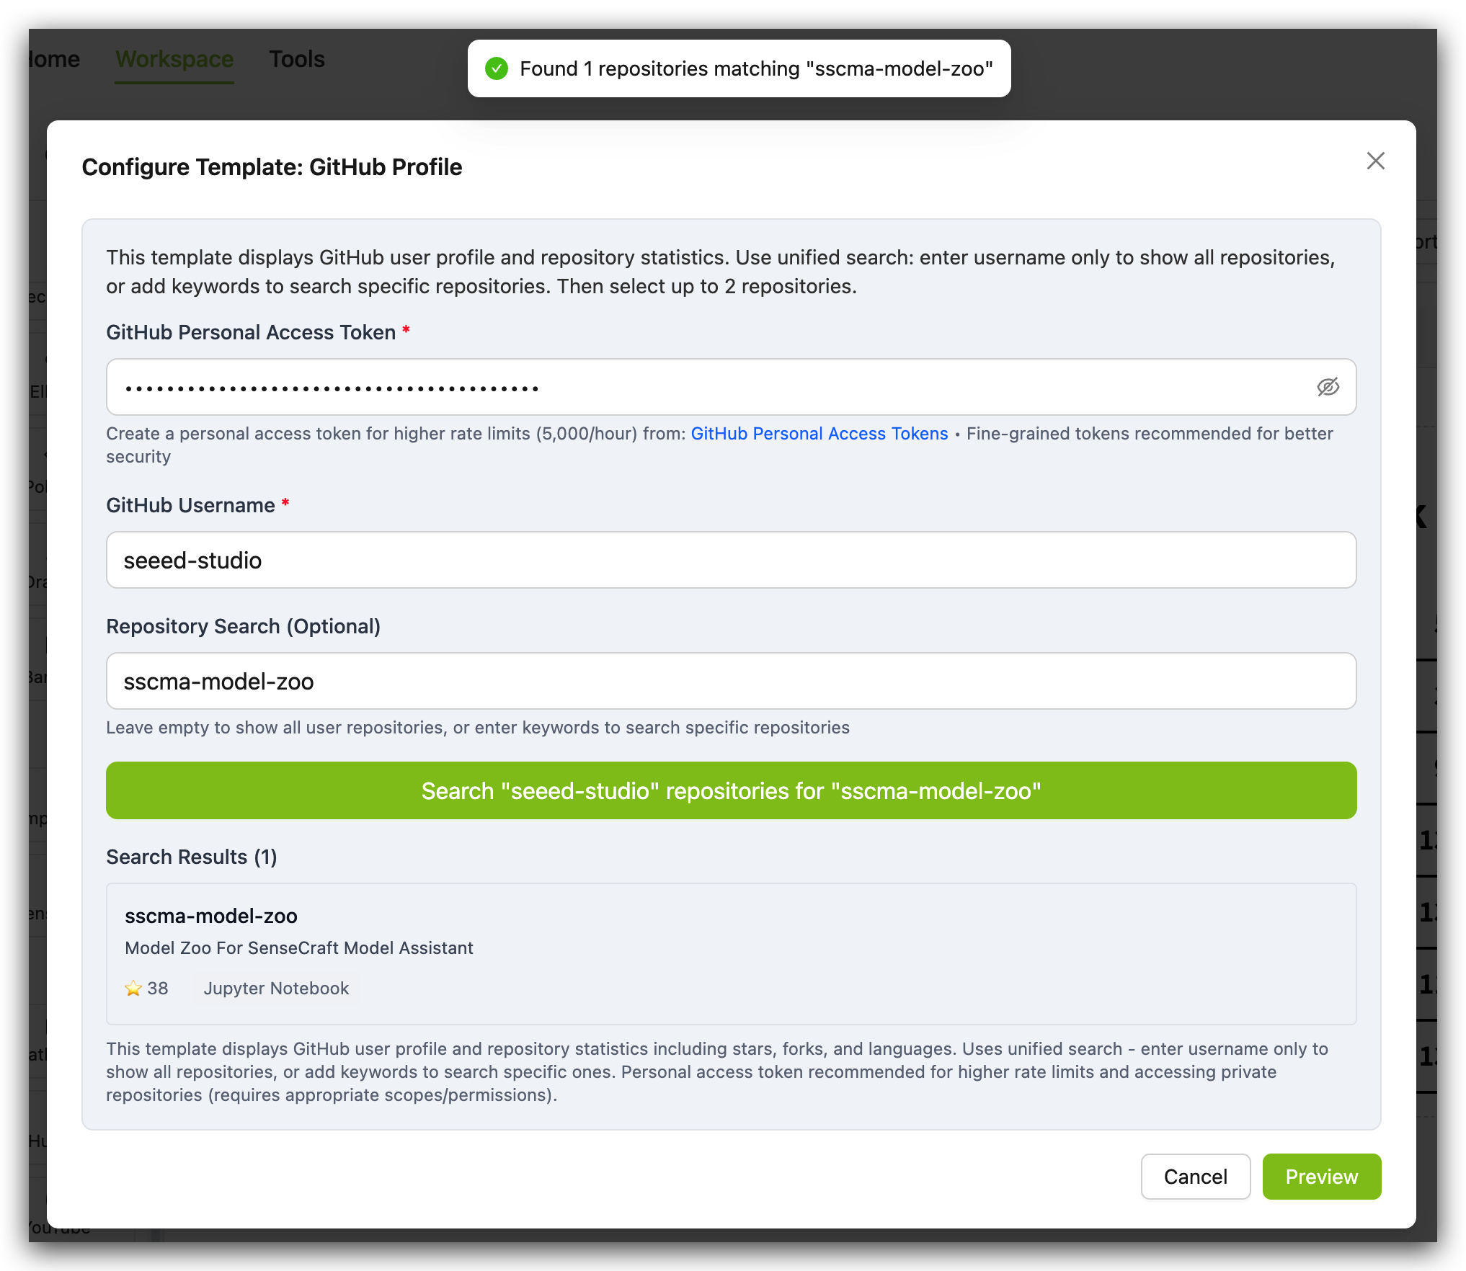The height and width of the screenshot is (1271, 1466).
Task: Focus the GitHub Personal Access Token field
Action: tap(706, 387)
